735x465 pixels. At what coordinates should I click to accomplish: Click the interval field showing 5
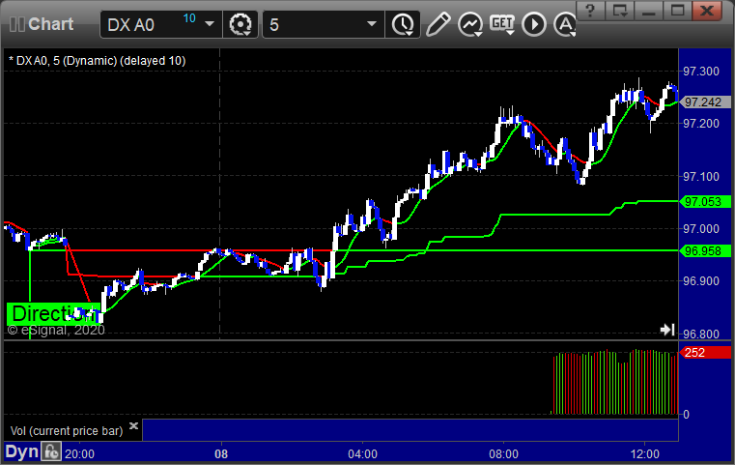coord(323,24)
